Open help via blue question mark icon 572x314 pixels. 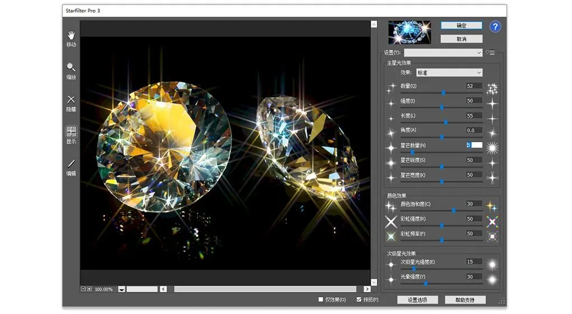coord(495,27)
